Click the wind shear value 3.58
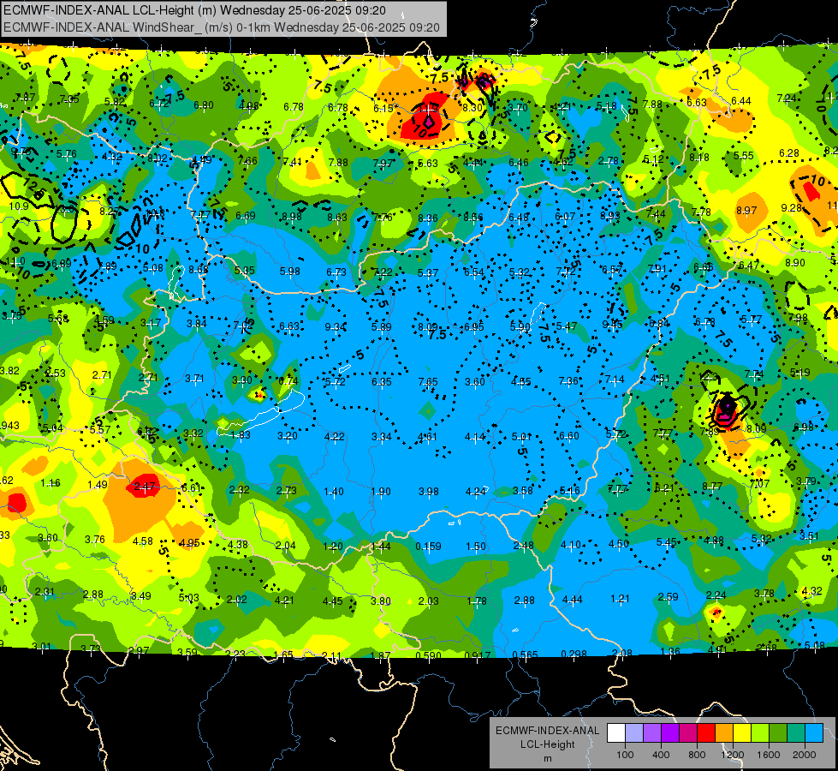 [x=523, y=491]
